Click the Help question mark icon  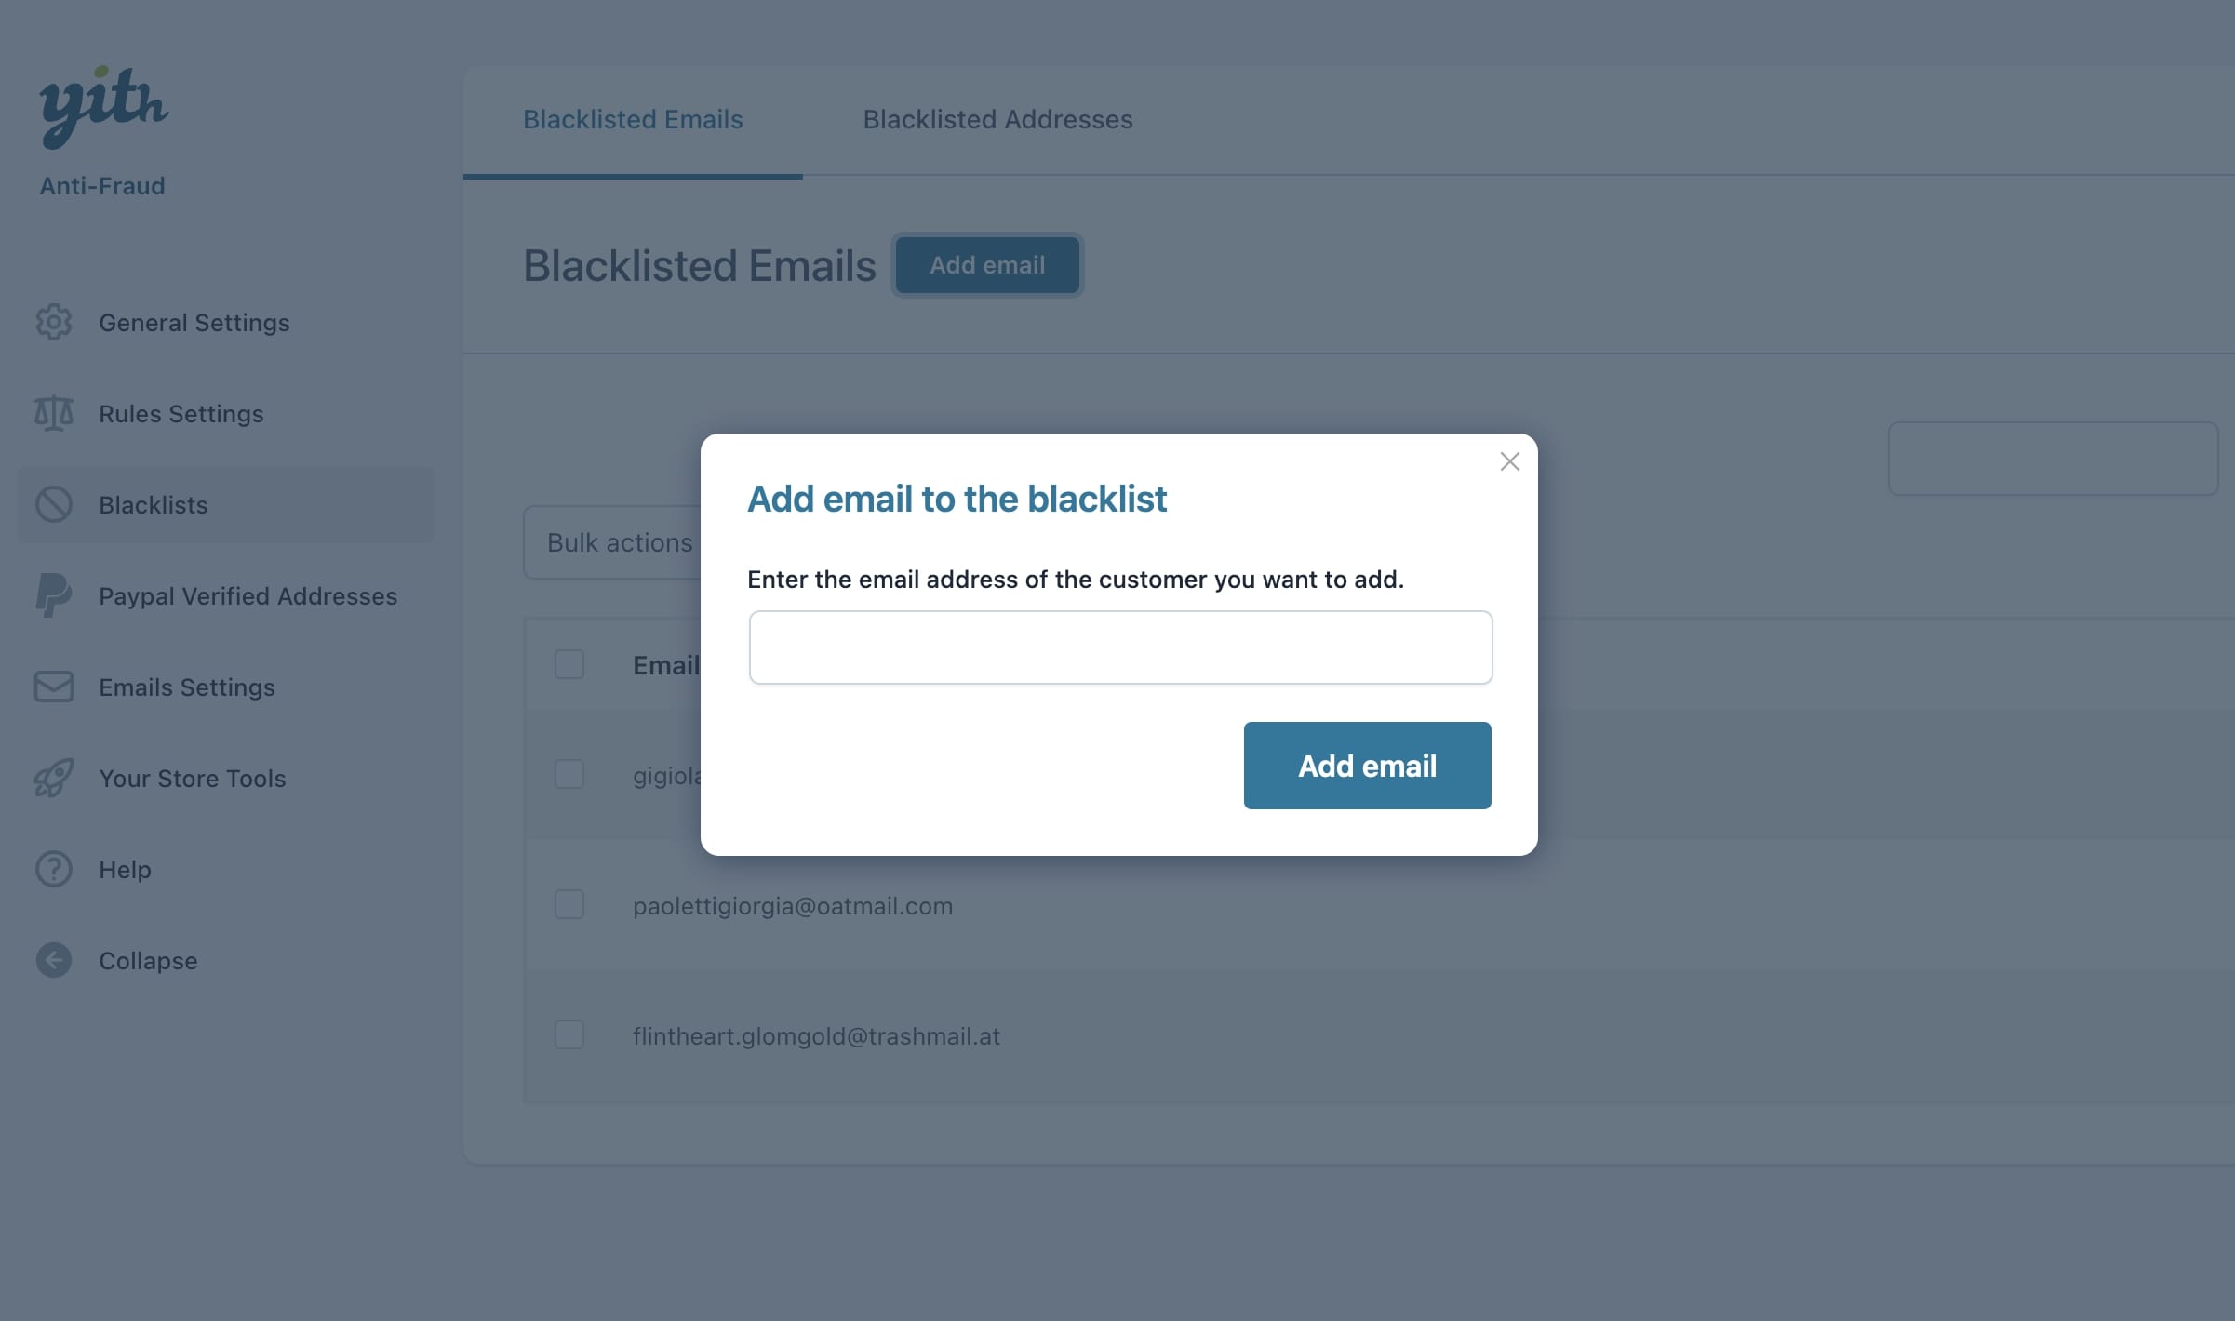[54, 869]
